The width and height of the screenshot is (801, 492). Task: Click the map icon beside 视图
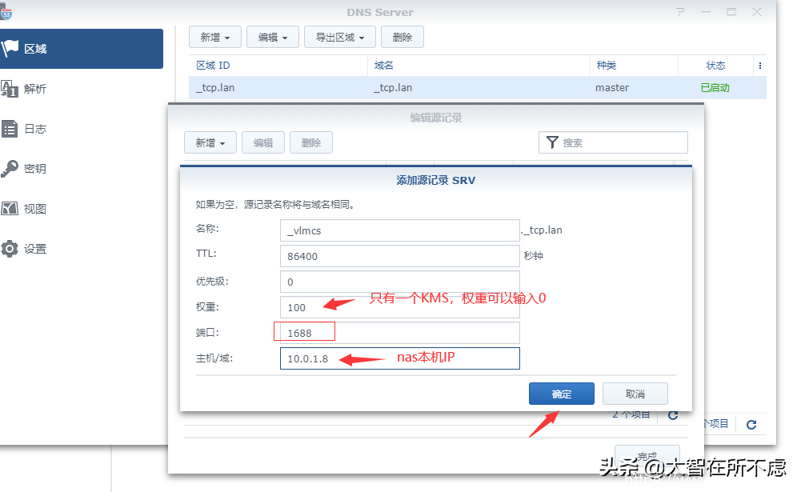[9, 209]
